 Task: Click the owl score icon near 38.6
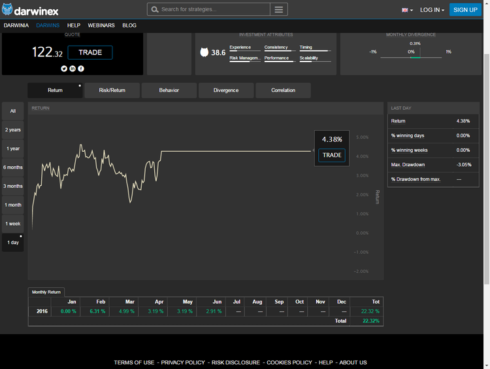204,52
